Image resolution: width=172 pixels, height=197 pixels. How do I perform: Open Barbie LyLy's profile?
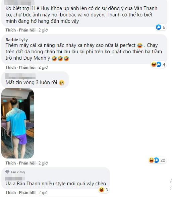17,40
